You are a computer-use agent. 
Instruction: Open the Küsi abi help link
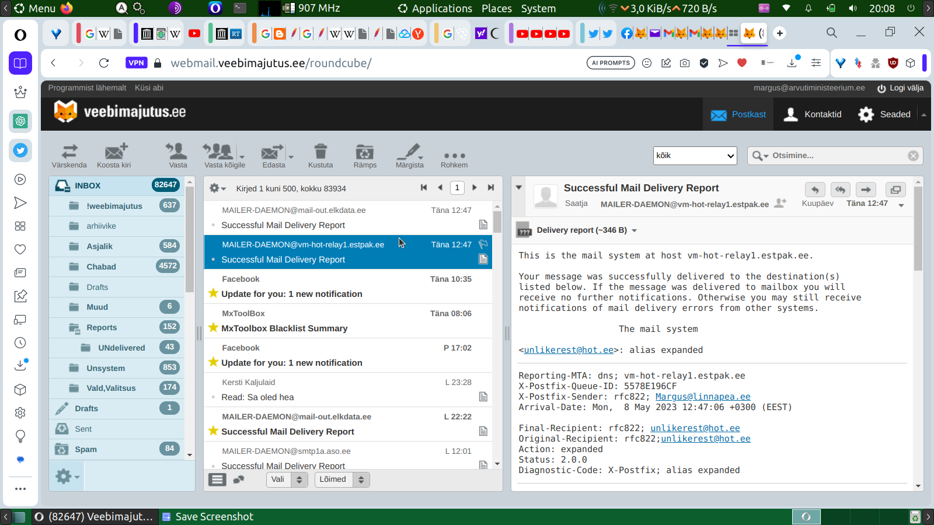(x=149, y=87)
